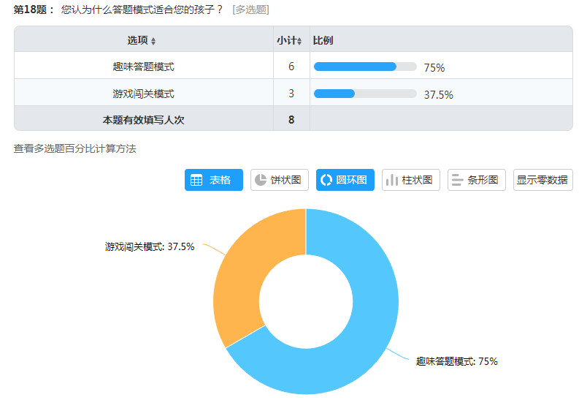The height and width of the screenshot is (400, 579).
Task: Click the 本题有效填写人次 row label
Action: [x=144, y=120]
